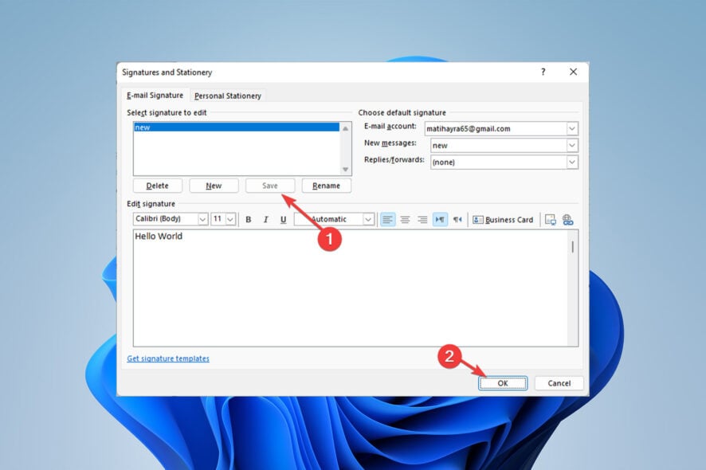This screenshot has height=470, width=706.
Task: Open the Get signature templates link
Action: [x=167, y=358]
